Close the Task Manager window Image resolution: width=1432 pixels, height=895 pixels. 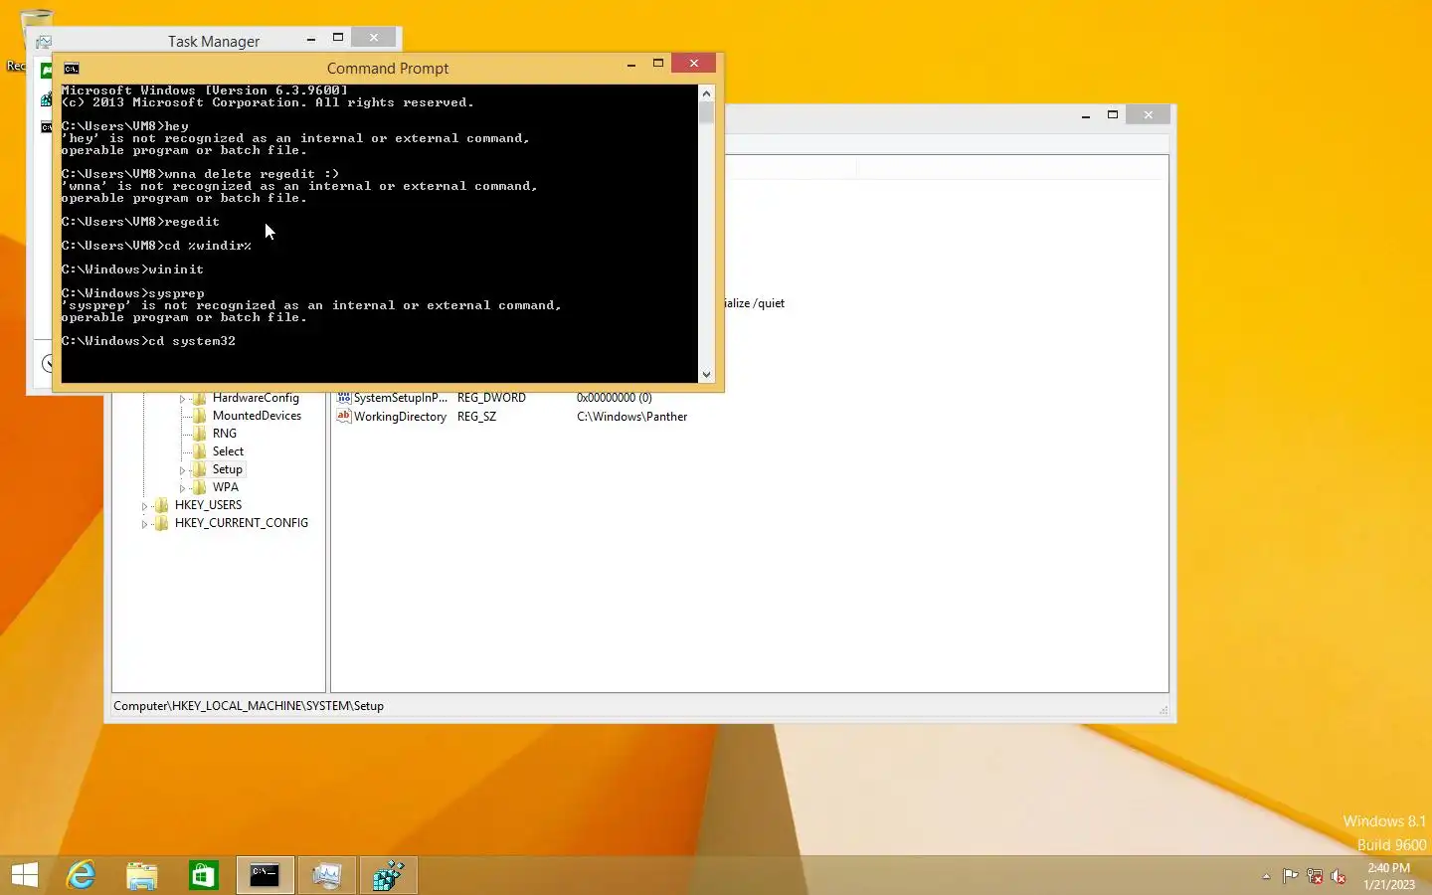374,38
